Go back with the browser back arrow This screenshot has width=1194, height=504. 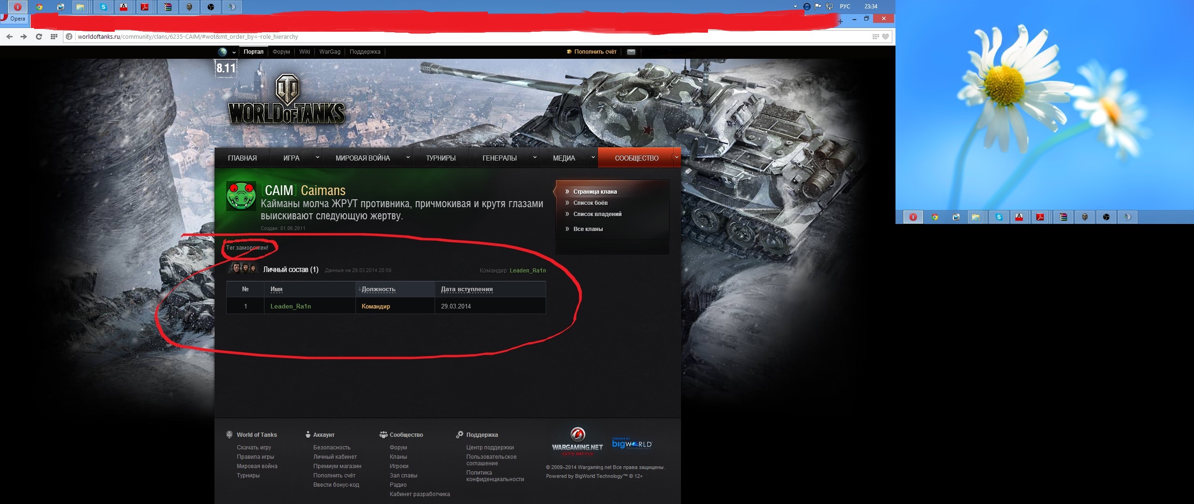pos(9,36)
